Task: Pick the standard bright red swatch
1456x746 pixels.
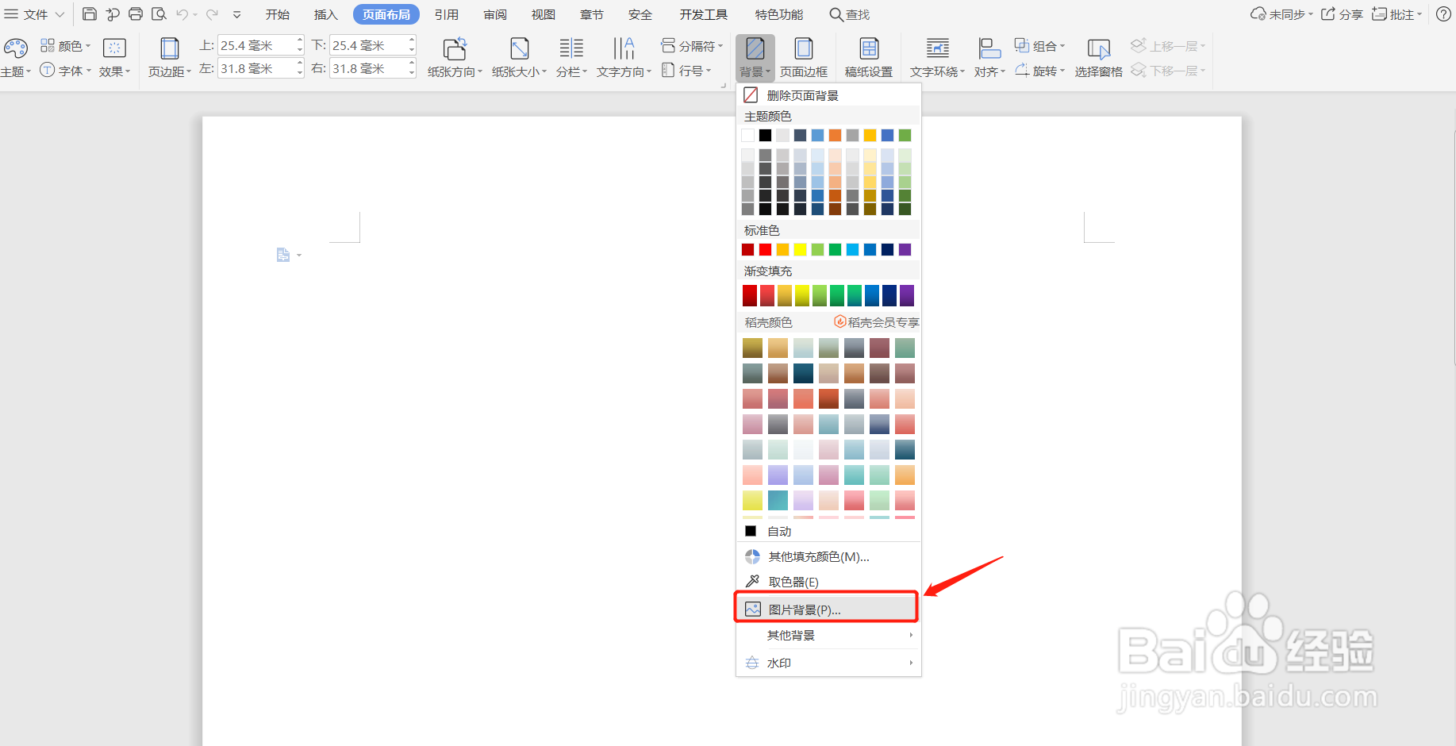Action: coord(765,249)
